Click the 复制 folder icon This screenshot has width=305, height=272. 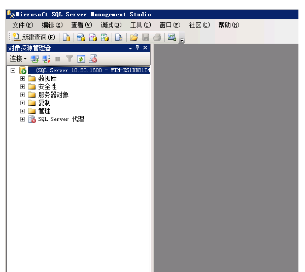tap(31, 103)
